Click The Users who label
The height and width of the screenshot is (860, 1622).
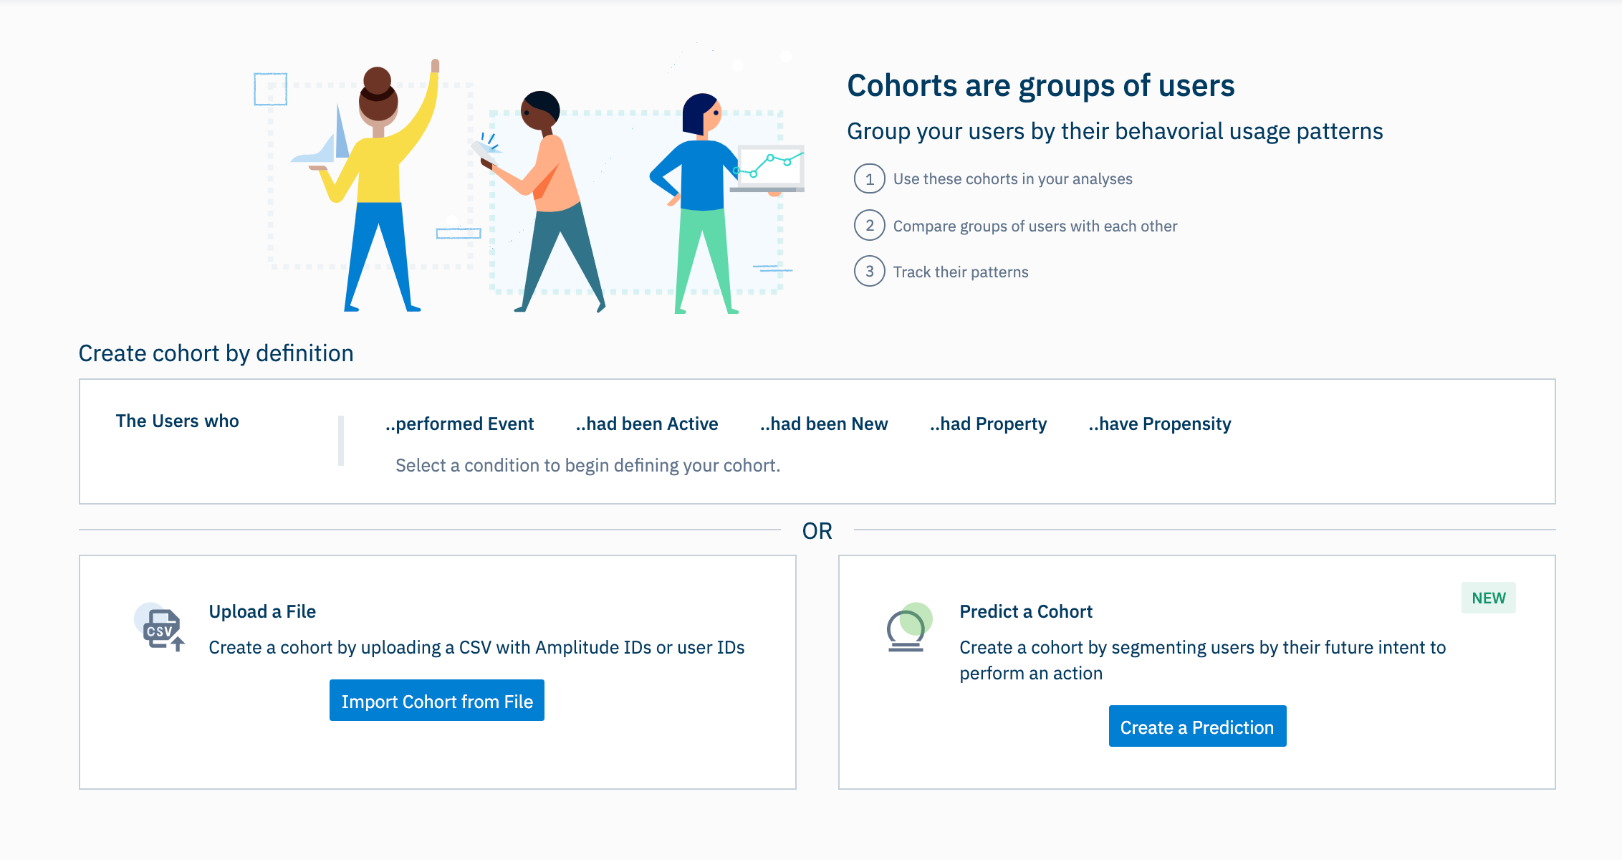point(177,421)
